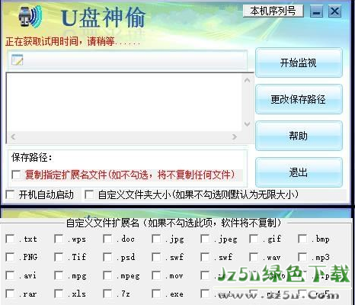Exit the program via 退出 button

[299, 172]
